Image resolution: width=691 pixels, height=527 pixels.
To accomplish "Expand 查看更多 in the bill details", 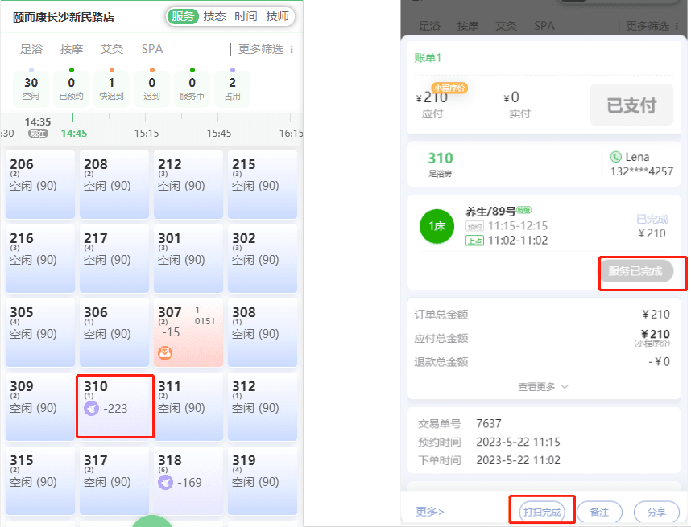I will click(x=543, y=386).
